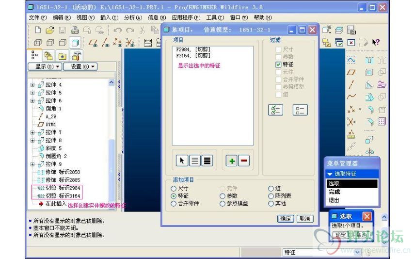
Task: Switch to hidden line display mode
Action: point(50,42)
